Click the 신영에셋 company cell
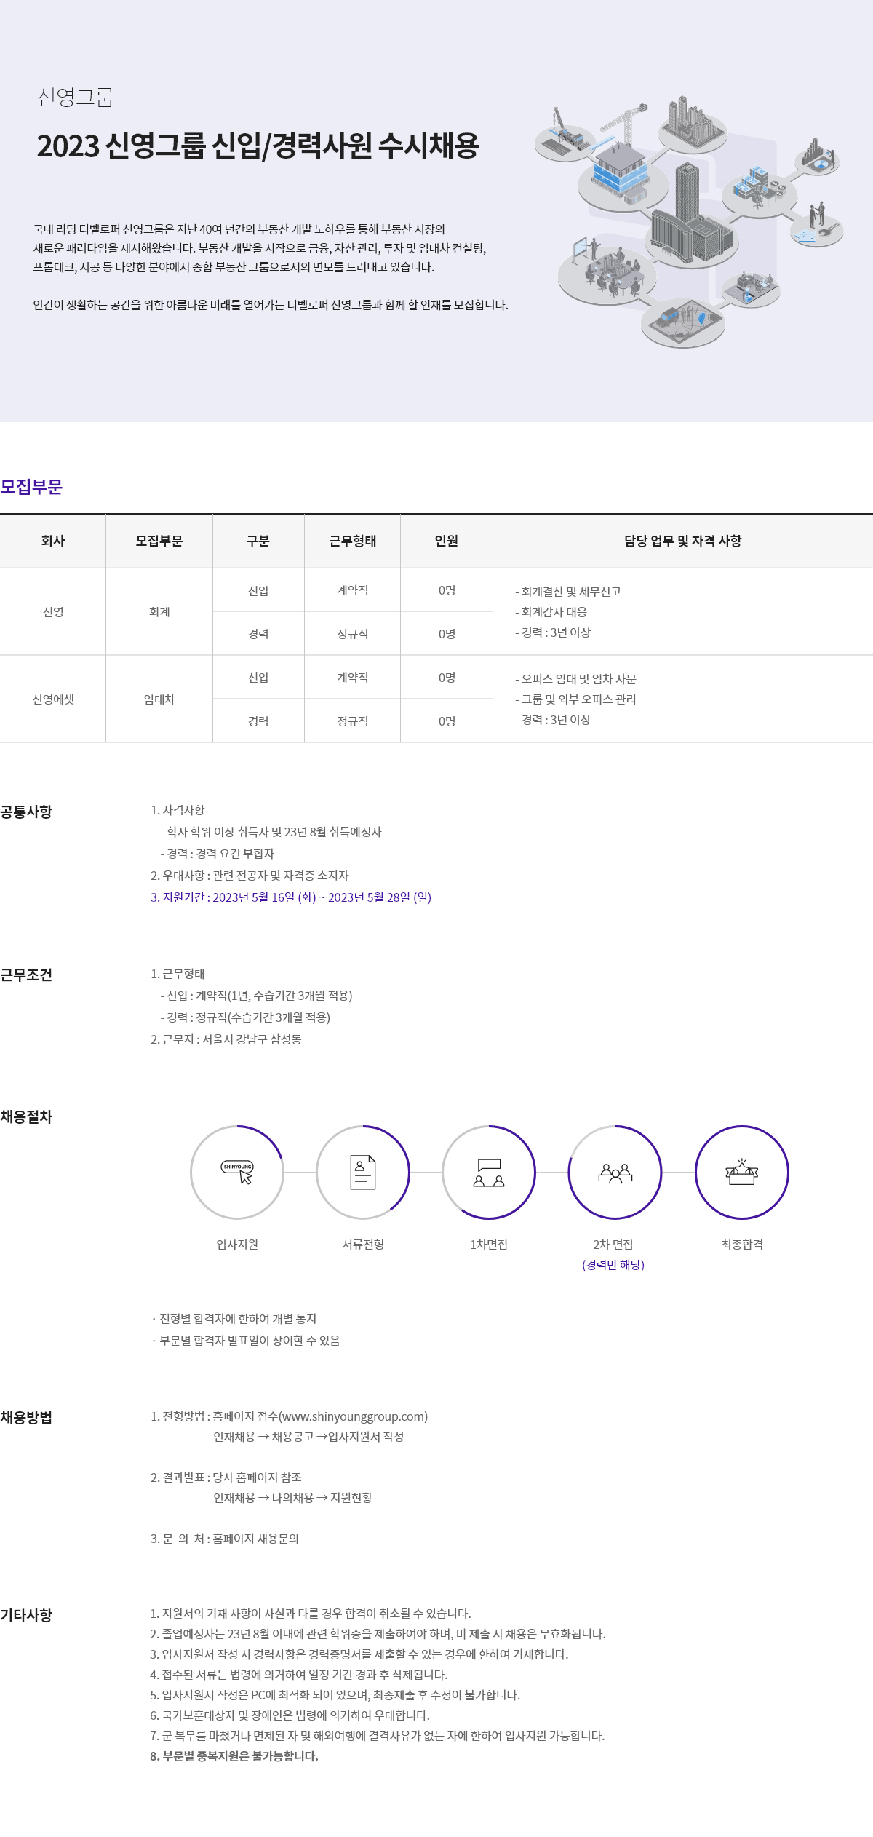 pos(53,699)
